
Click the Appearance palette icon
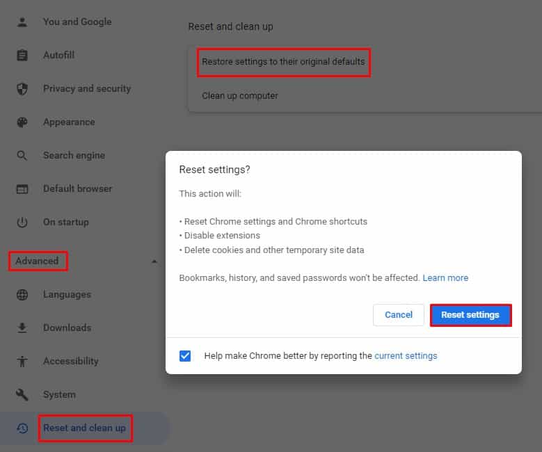pos(22,122)
